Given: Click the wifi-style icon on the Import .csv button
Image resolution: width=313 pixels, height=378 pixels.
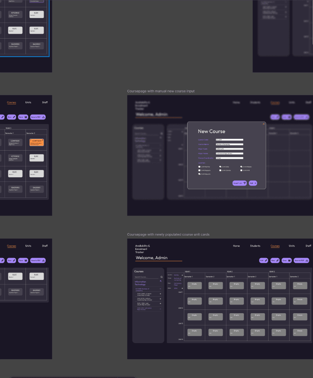Looking at the screenshot, I should [244, 183].
